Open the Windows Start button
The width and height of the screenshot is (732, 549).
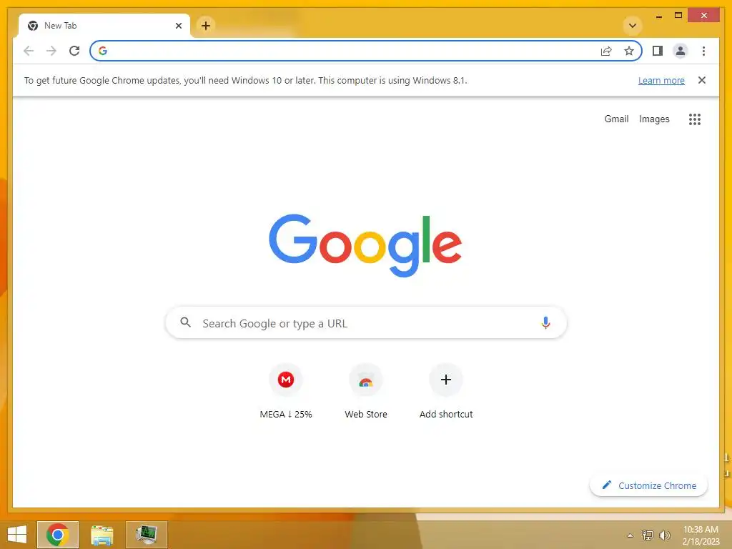[17, 535]
